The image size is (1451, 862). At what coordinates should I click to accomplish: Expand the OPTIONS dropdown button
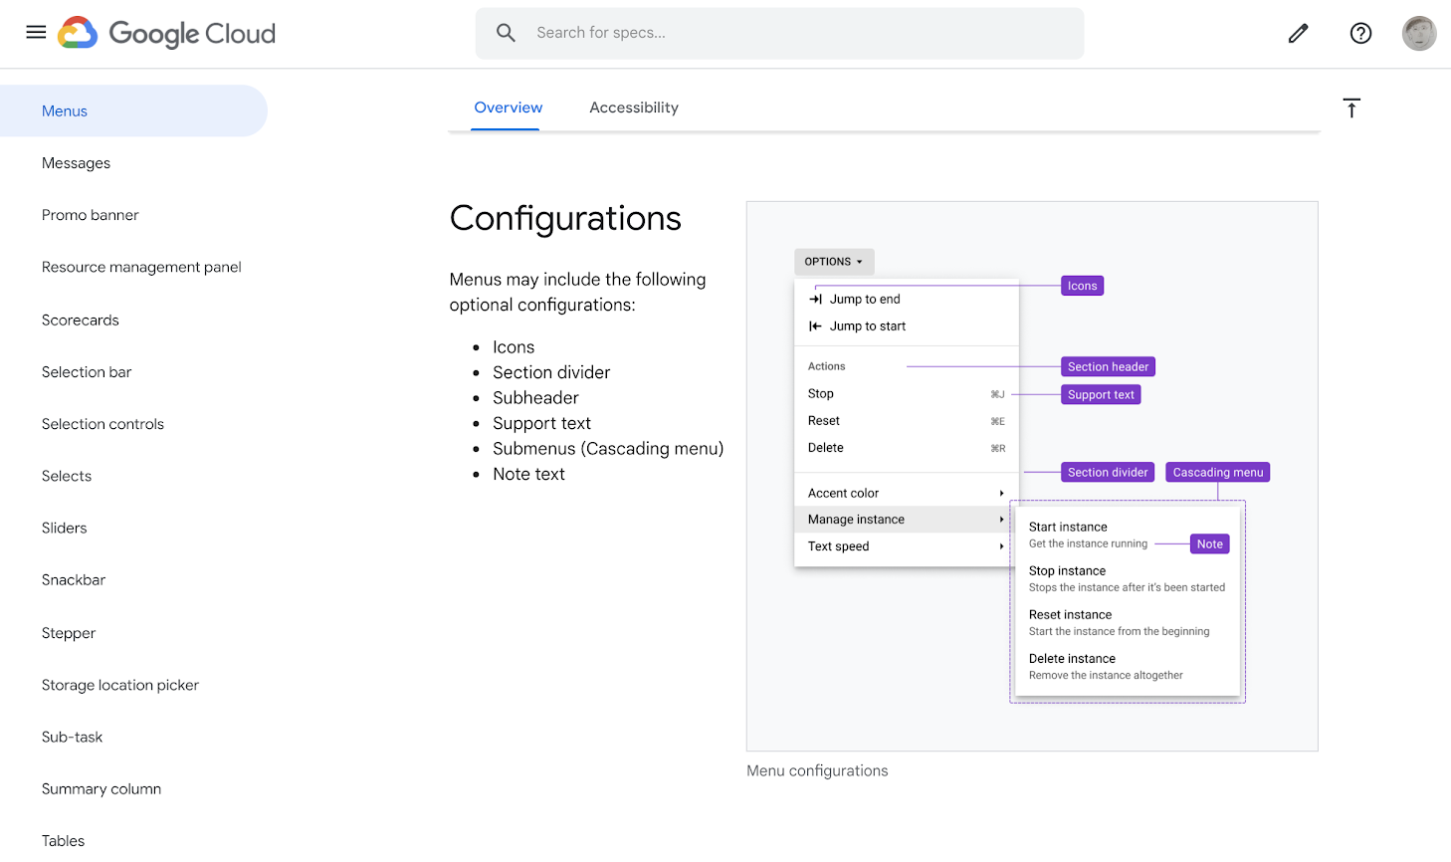pos(834,262)
